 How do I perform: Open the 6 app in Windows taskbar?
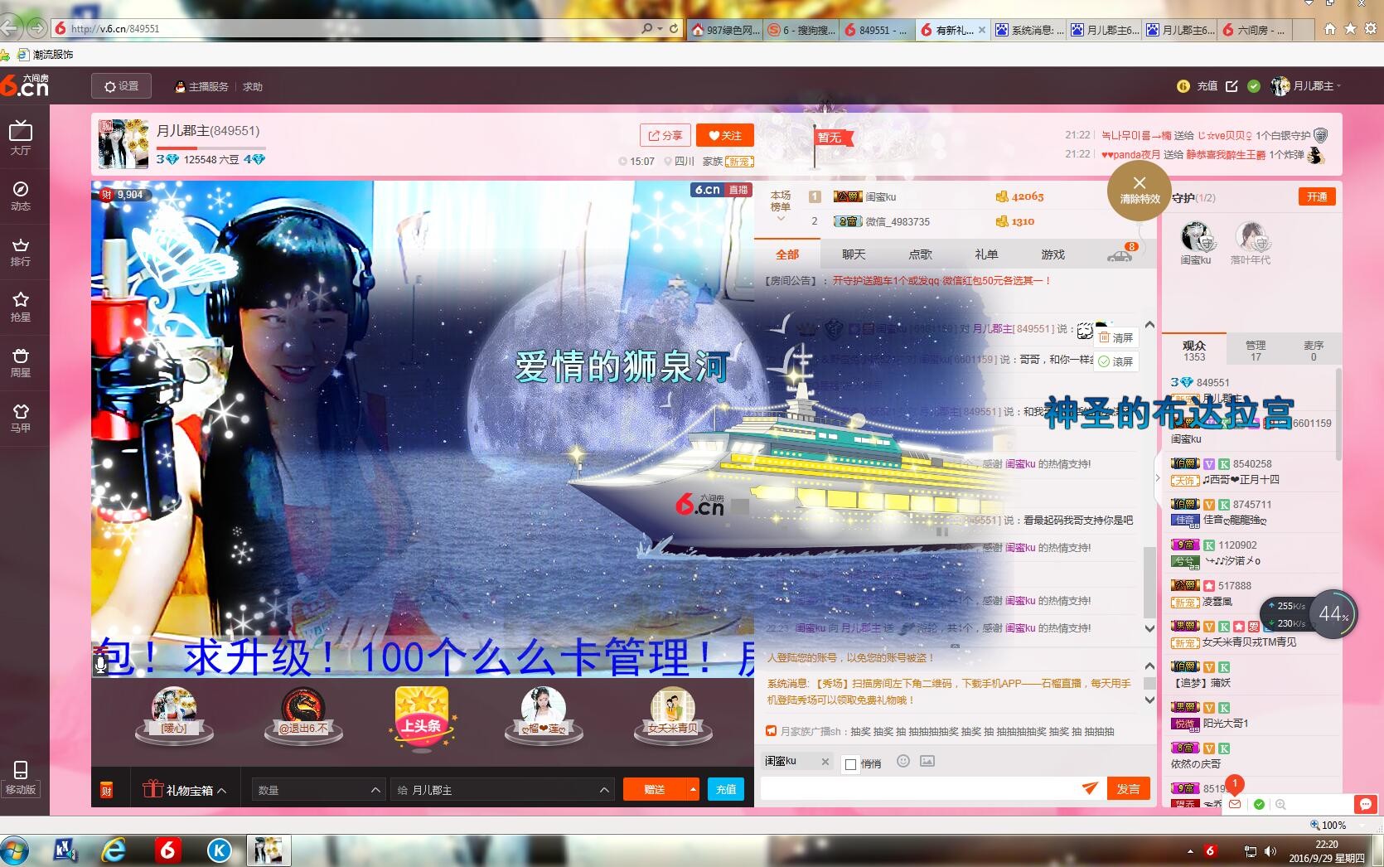[x=167, y=850]
